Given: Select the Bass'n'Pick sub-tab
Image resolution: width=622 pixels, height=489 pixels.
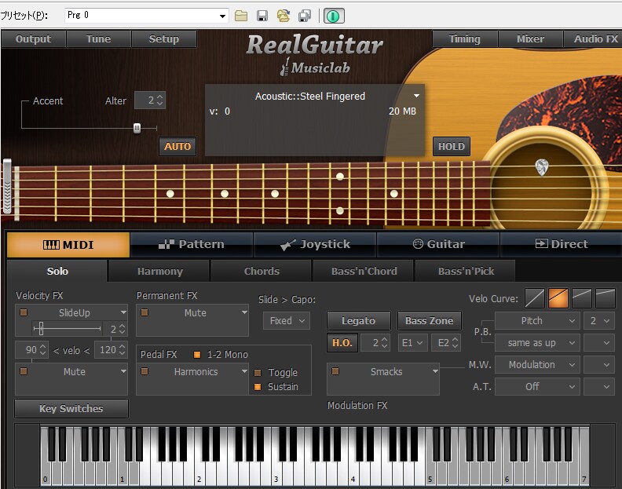Looking at the screenshot, I should (466, 272).
